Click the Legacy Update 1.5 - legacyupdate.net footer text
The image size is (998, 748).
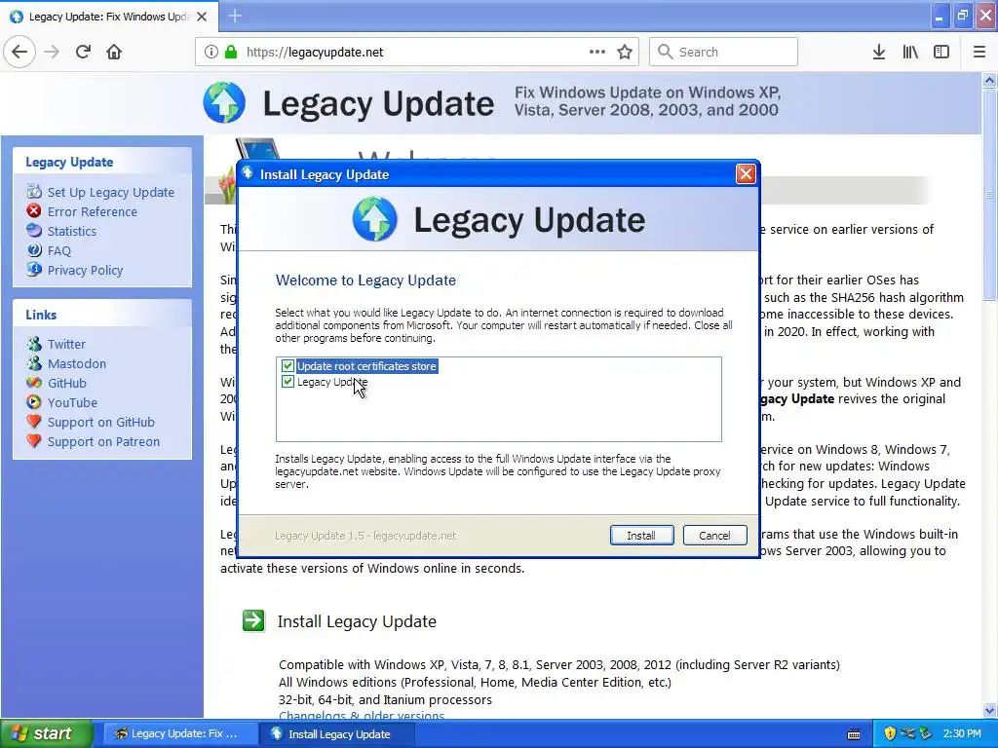(x=365, y=536)
